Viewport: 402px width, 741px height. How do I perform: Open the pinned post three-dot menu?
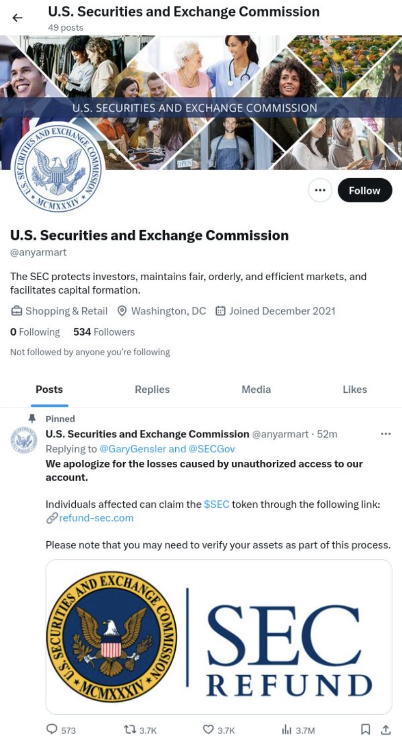pos(386,434)
